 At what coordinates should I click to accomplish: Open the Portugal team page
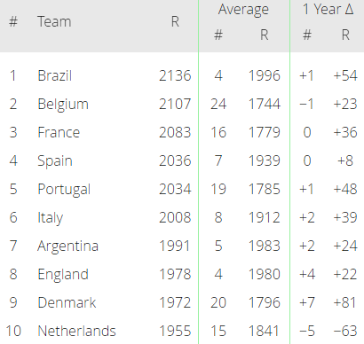click(x=64, y=190)
